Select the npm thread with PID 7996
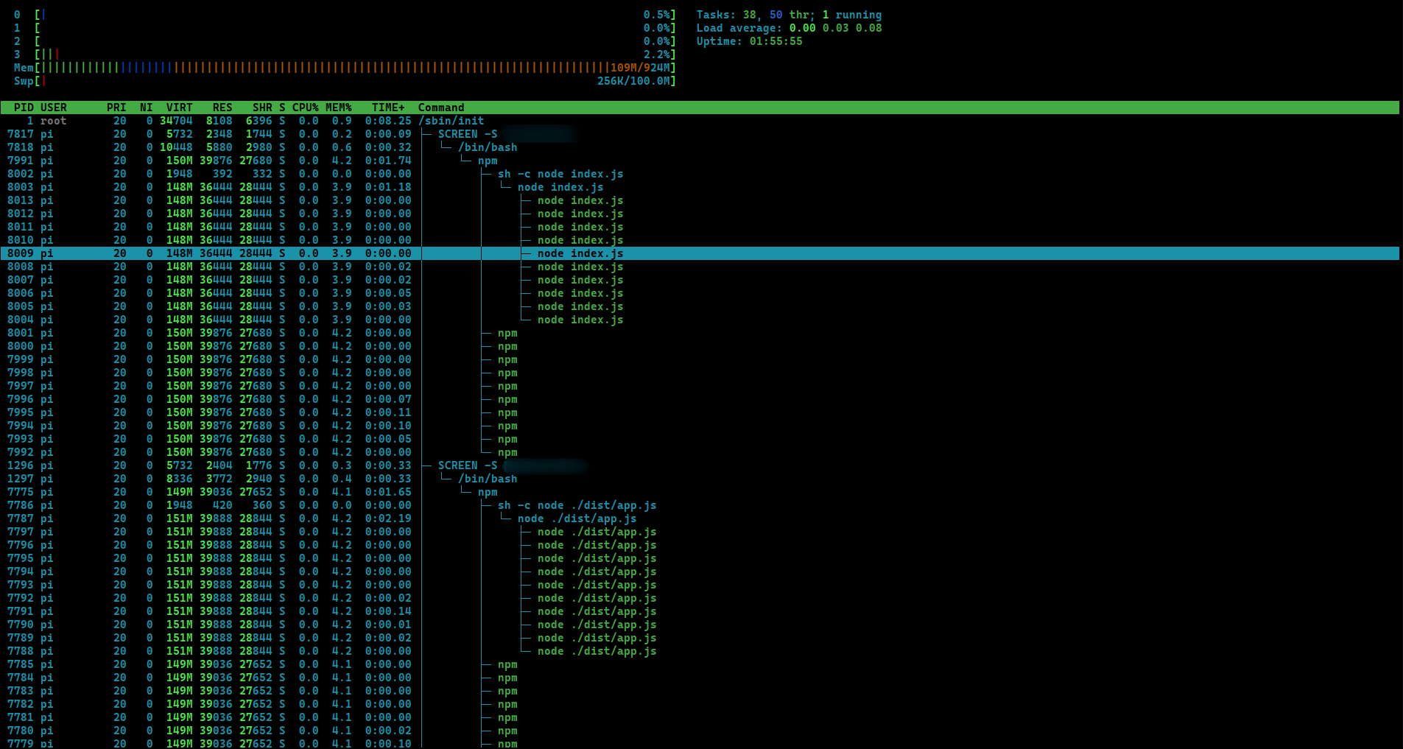Image resolution: width=1403 pixels, height=749 pixels. click(x=700, y=399)
